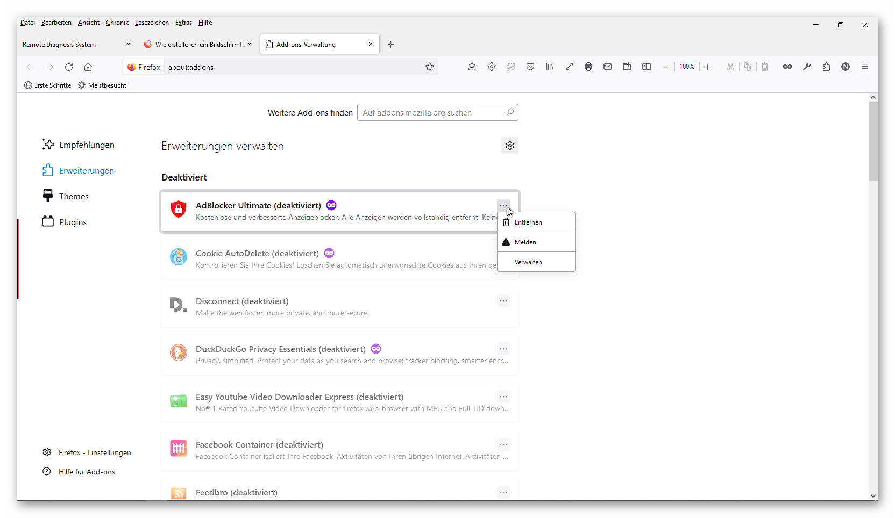895x518 pixels.
Task: Click the Pocket save icon in toolbar
Action: pos(530,67)
